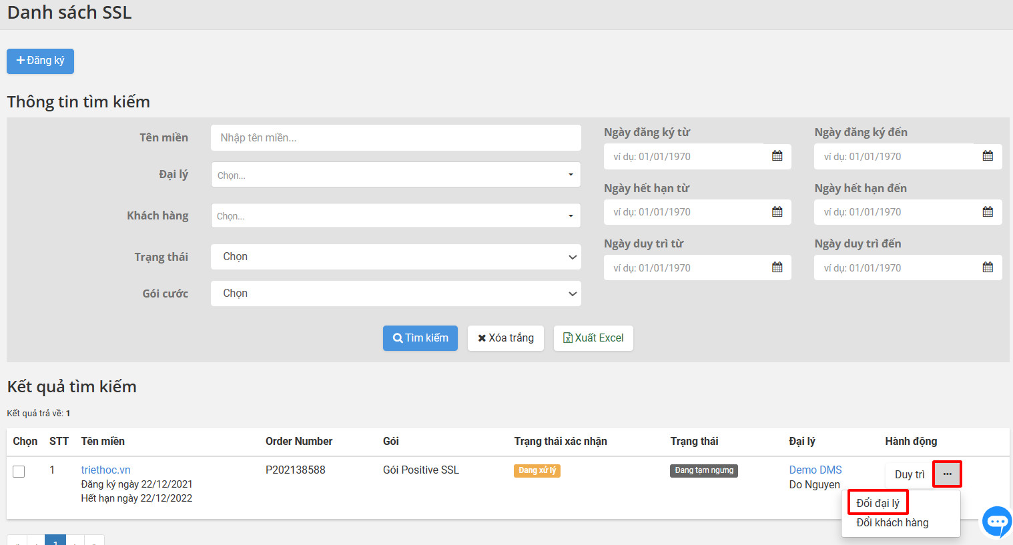Screen dimensions: 1013x545
Task: Click the Đang xử lý status badge
Action: click(537, 471)
